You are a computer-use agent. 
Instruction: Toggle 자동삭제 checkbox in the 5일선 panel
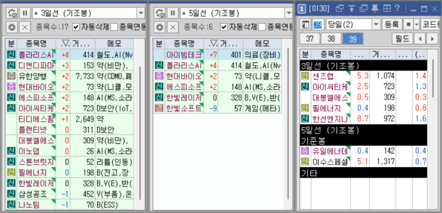[x=224, y=27]
